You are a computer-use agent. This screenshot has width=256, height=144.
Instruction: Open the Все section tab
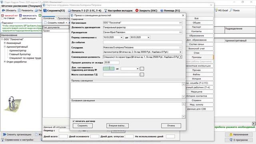click(196, 18)
